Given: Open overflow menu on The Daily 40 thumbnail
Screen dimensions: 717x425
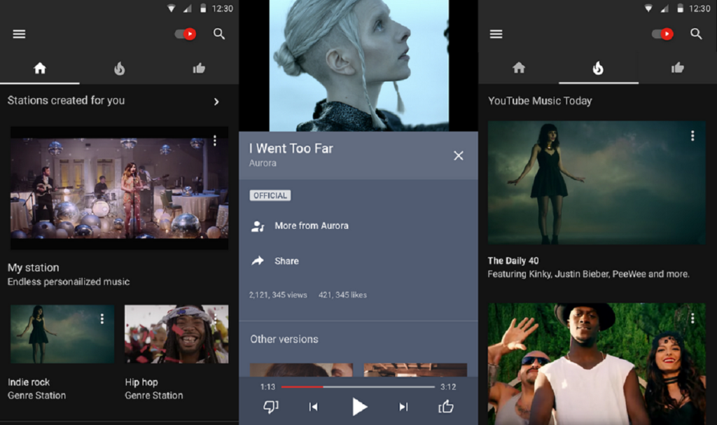Looking at the screenshot, I should (x=692, y=136).
